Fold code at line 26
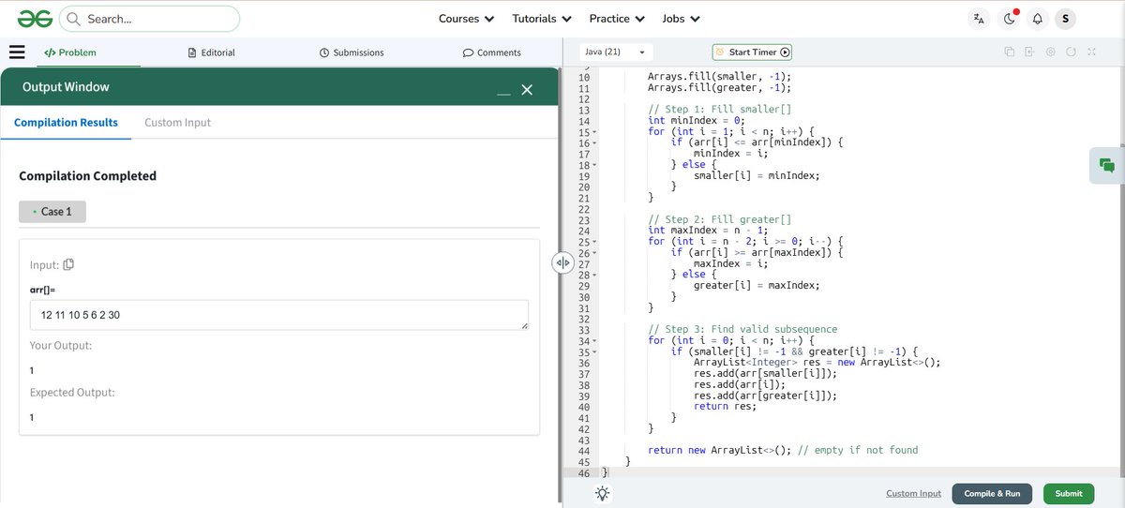 pyautogui.click(x=594, y=254)
